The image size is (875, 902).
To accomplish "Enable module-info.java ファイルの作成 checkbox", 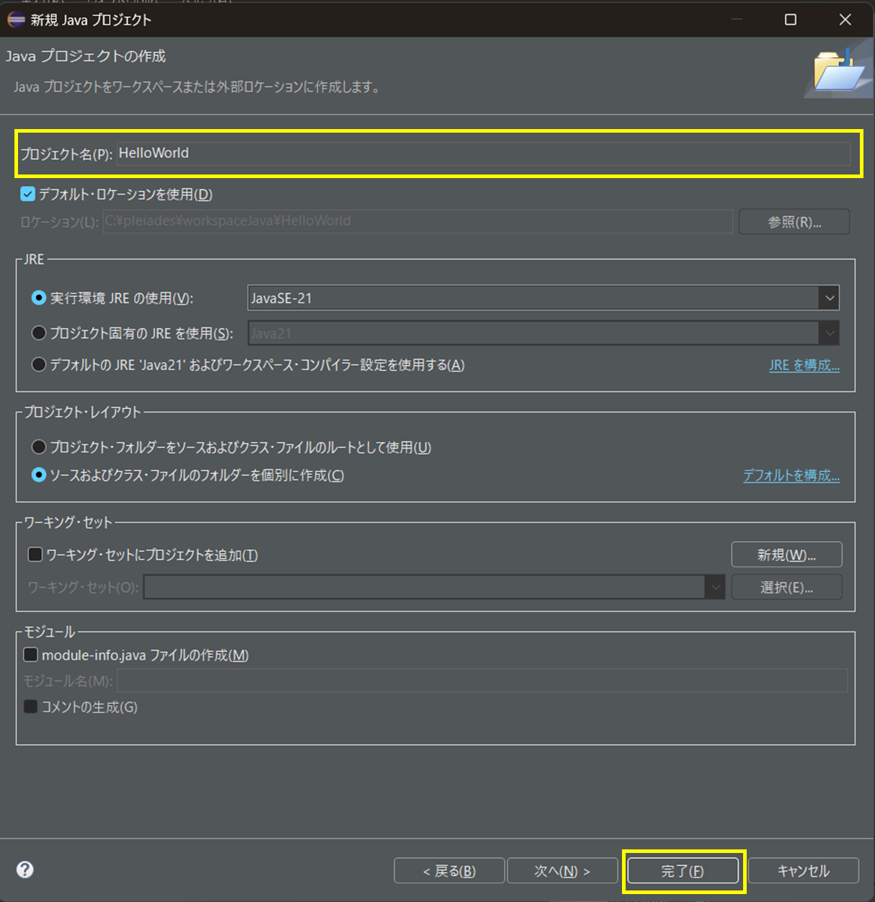I will point(30,655).
